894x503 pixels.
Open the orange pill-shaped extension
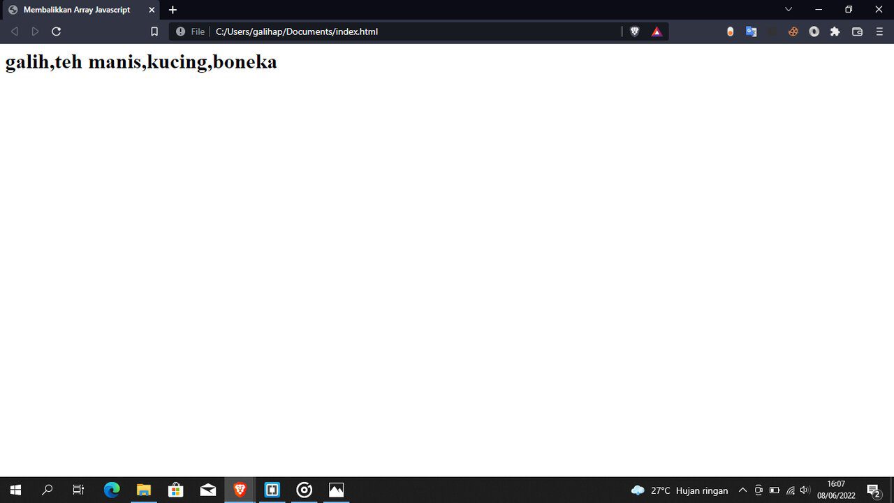731,31
